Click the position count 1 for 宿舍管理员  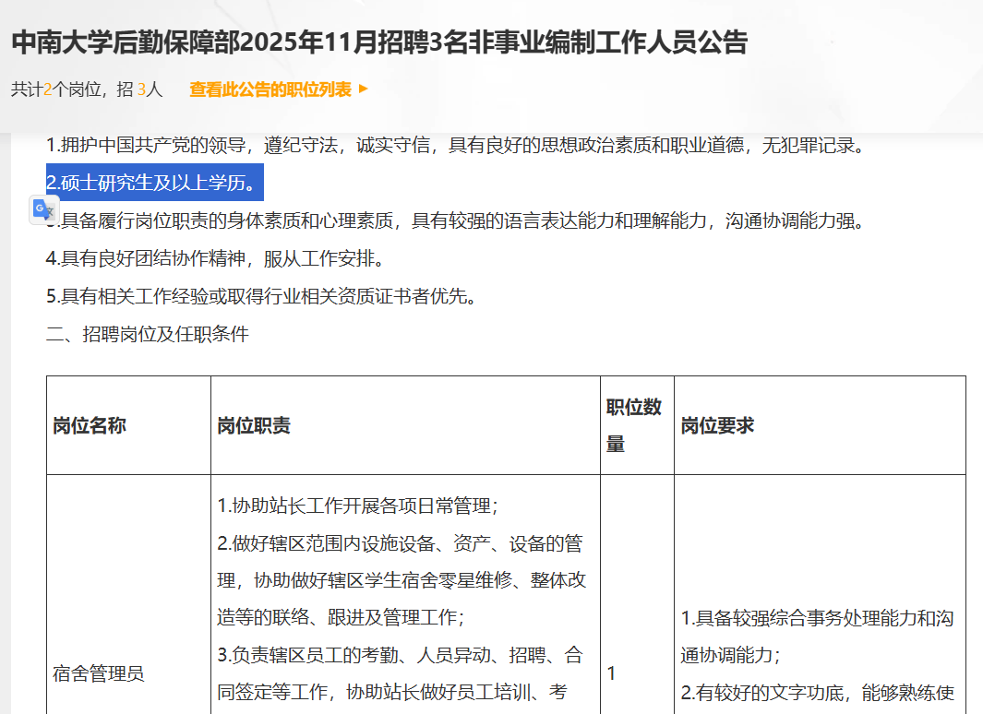tap(611, 673)
